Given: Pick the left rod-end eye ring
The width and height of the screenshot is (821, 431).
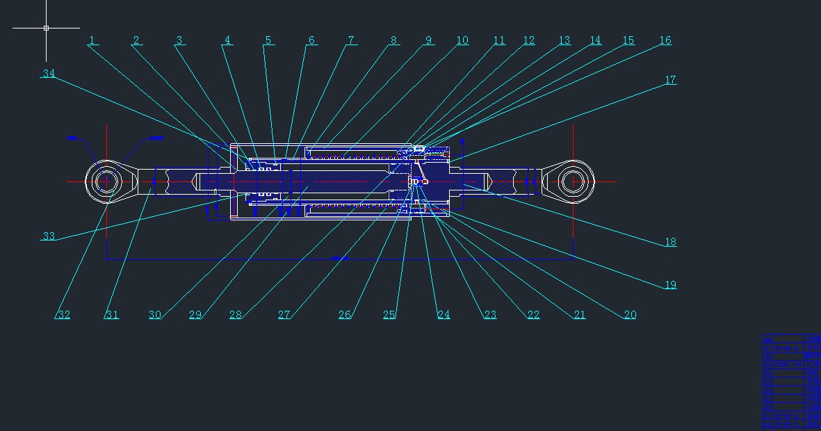Looking at the screenshot, I should (x=107, y=181).
